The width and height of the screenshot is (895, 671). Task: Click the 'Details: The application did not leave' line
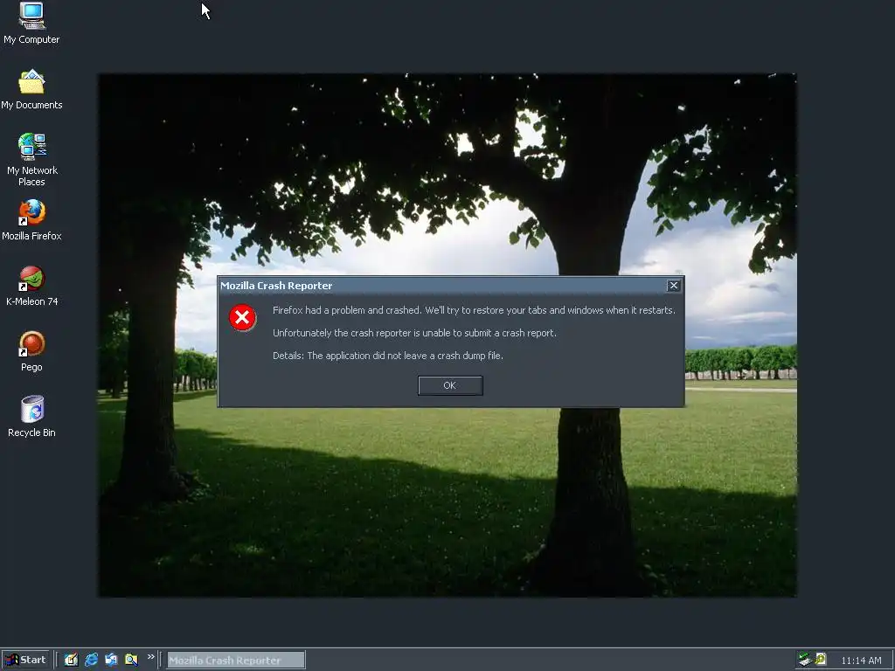tap(388, 356)
